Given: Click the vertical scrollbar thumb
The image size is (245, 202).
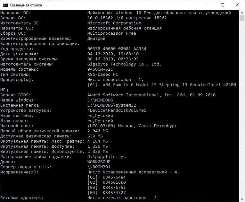Looking at the screenshot, I should [242, 18].
